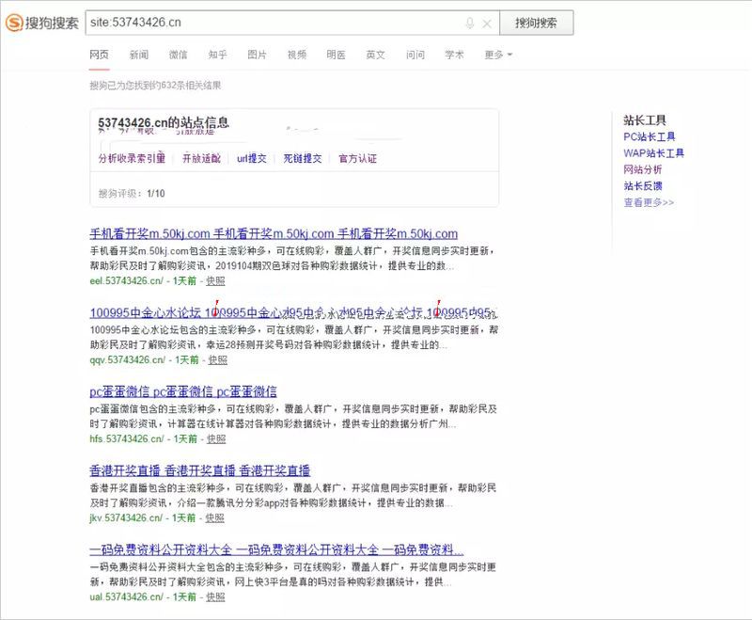Viewport: 752px width, 620px height.
Task: Open the 开放适配 link
Action: pyautogui.click(x=201, y=158)
